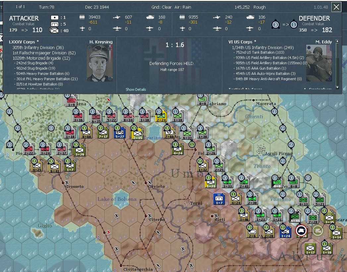Close the combat report window
Screen dimensions: 347x272
click(x=336, y=7)
